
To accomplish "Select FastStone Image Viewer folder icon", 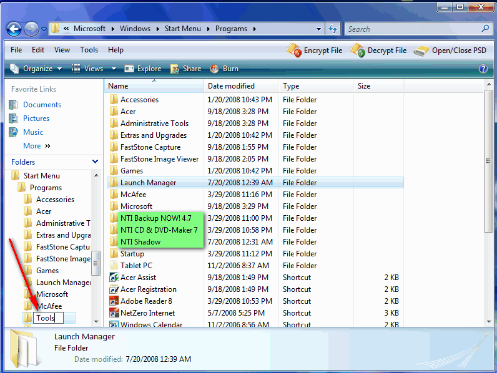I will pos(114,159).
